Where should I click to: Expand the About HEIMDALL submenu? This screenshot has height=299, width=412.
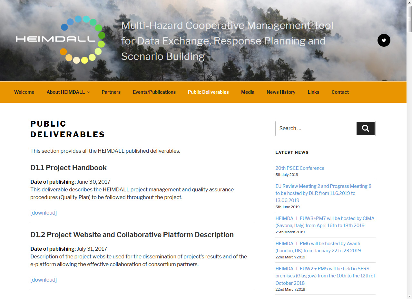(x=68, y=92)
